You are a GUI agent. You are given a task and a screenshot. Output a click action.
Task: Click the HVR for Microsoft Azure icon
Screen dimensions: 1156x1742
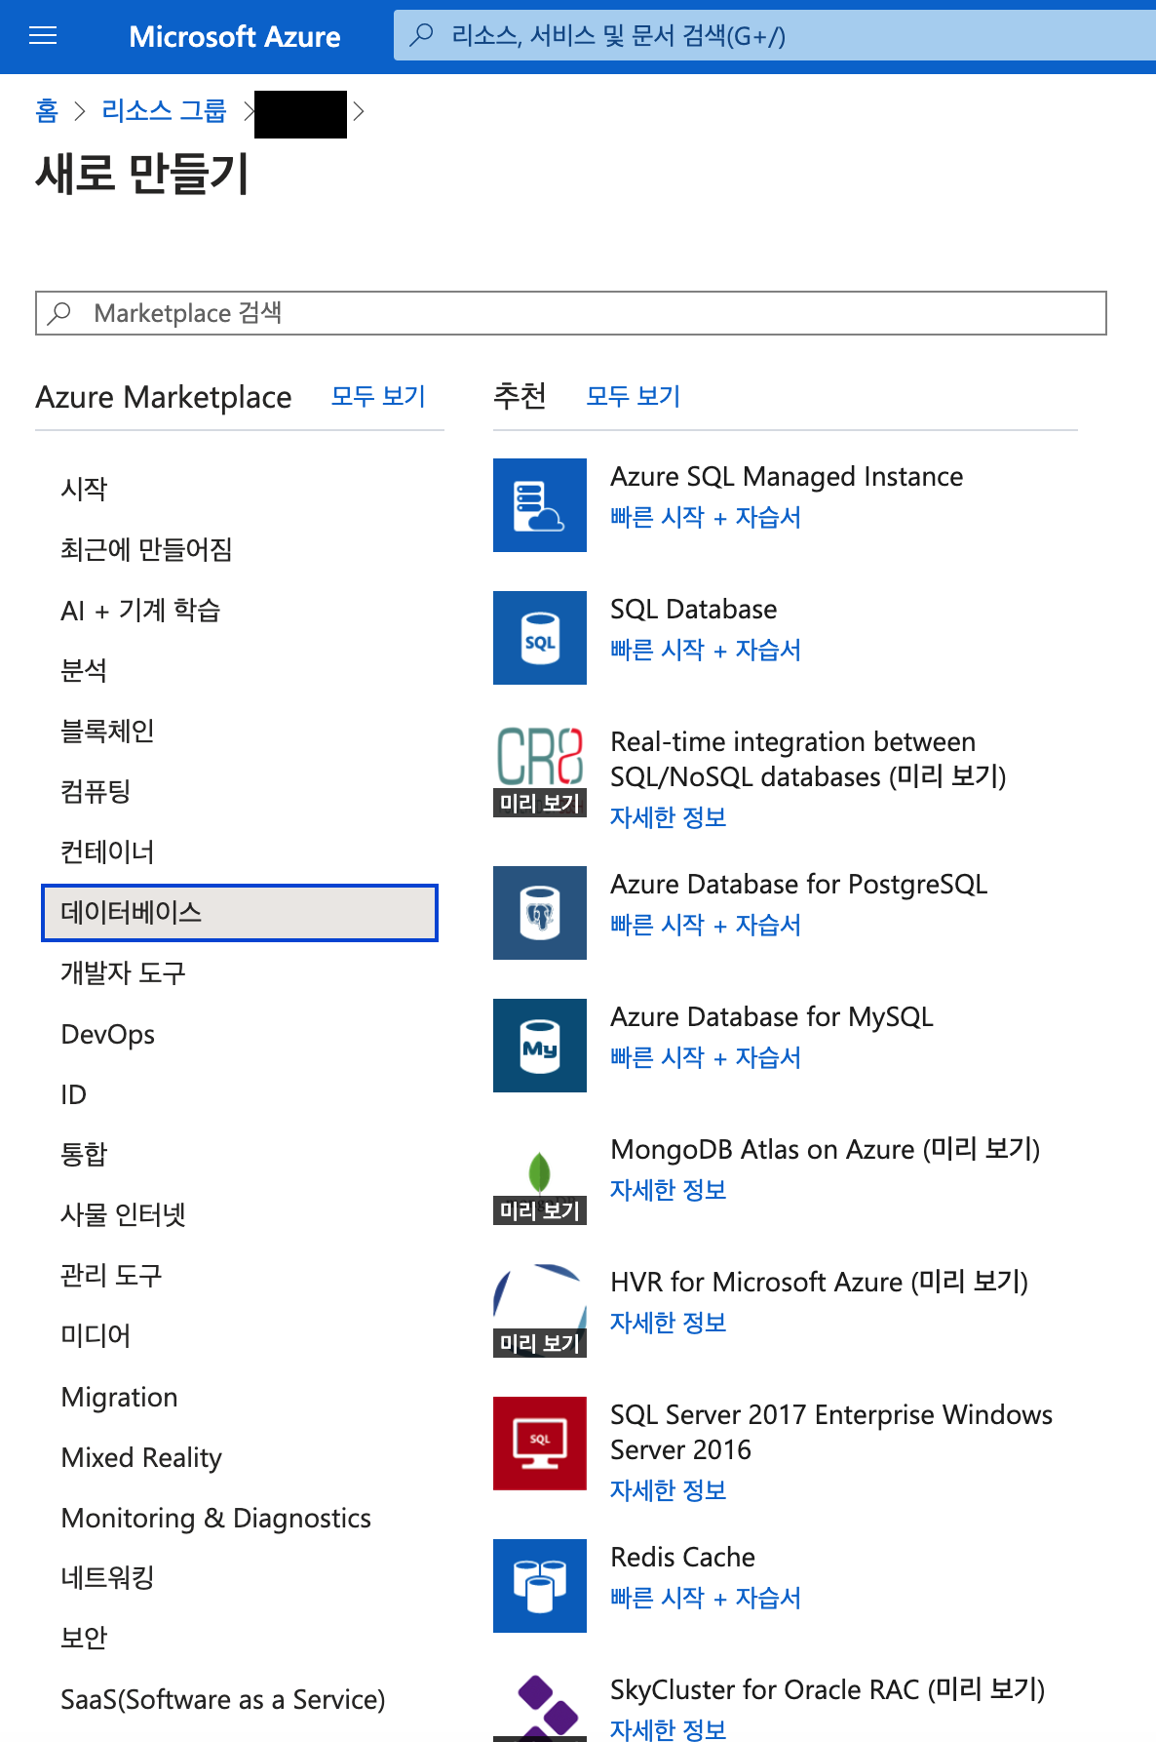coord(540,1311)
